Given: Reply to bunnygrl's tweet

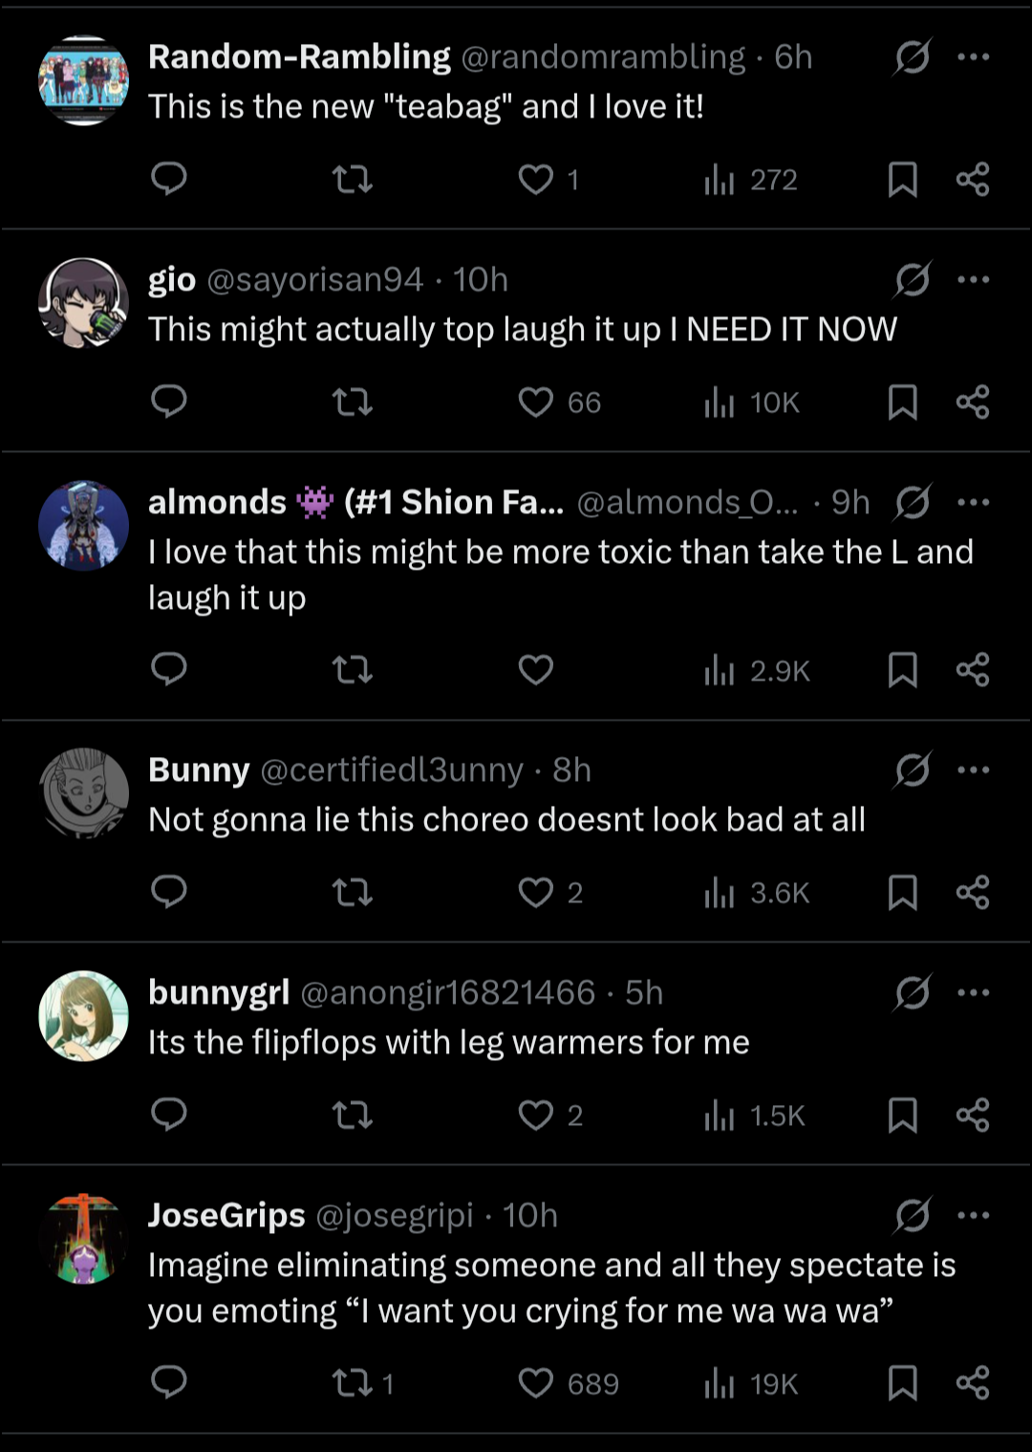Looking at the screenshot, I should coord(169,1115).
